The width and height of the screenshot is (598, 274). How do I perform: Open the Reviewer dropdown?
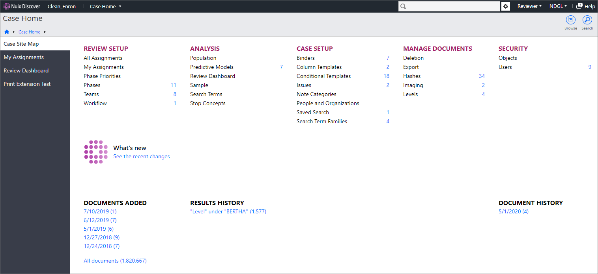(529, 6)
